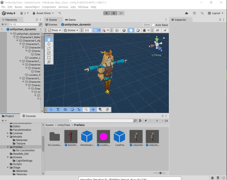Select the Hand (View) tool
This screenshot has height=180, width=227.
coord(49,40)
